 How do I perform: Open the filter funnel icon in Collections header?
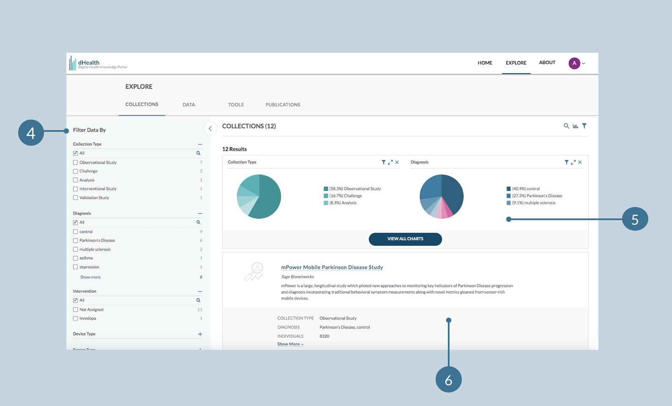tap(584, 126)
